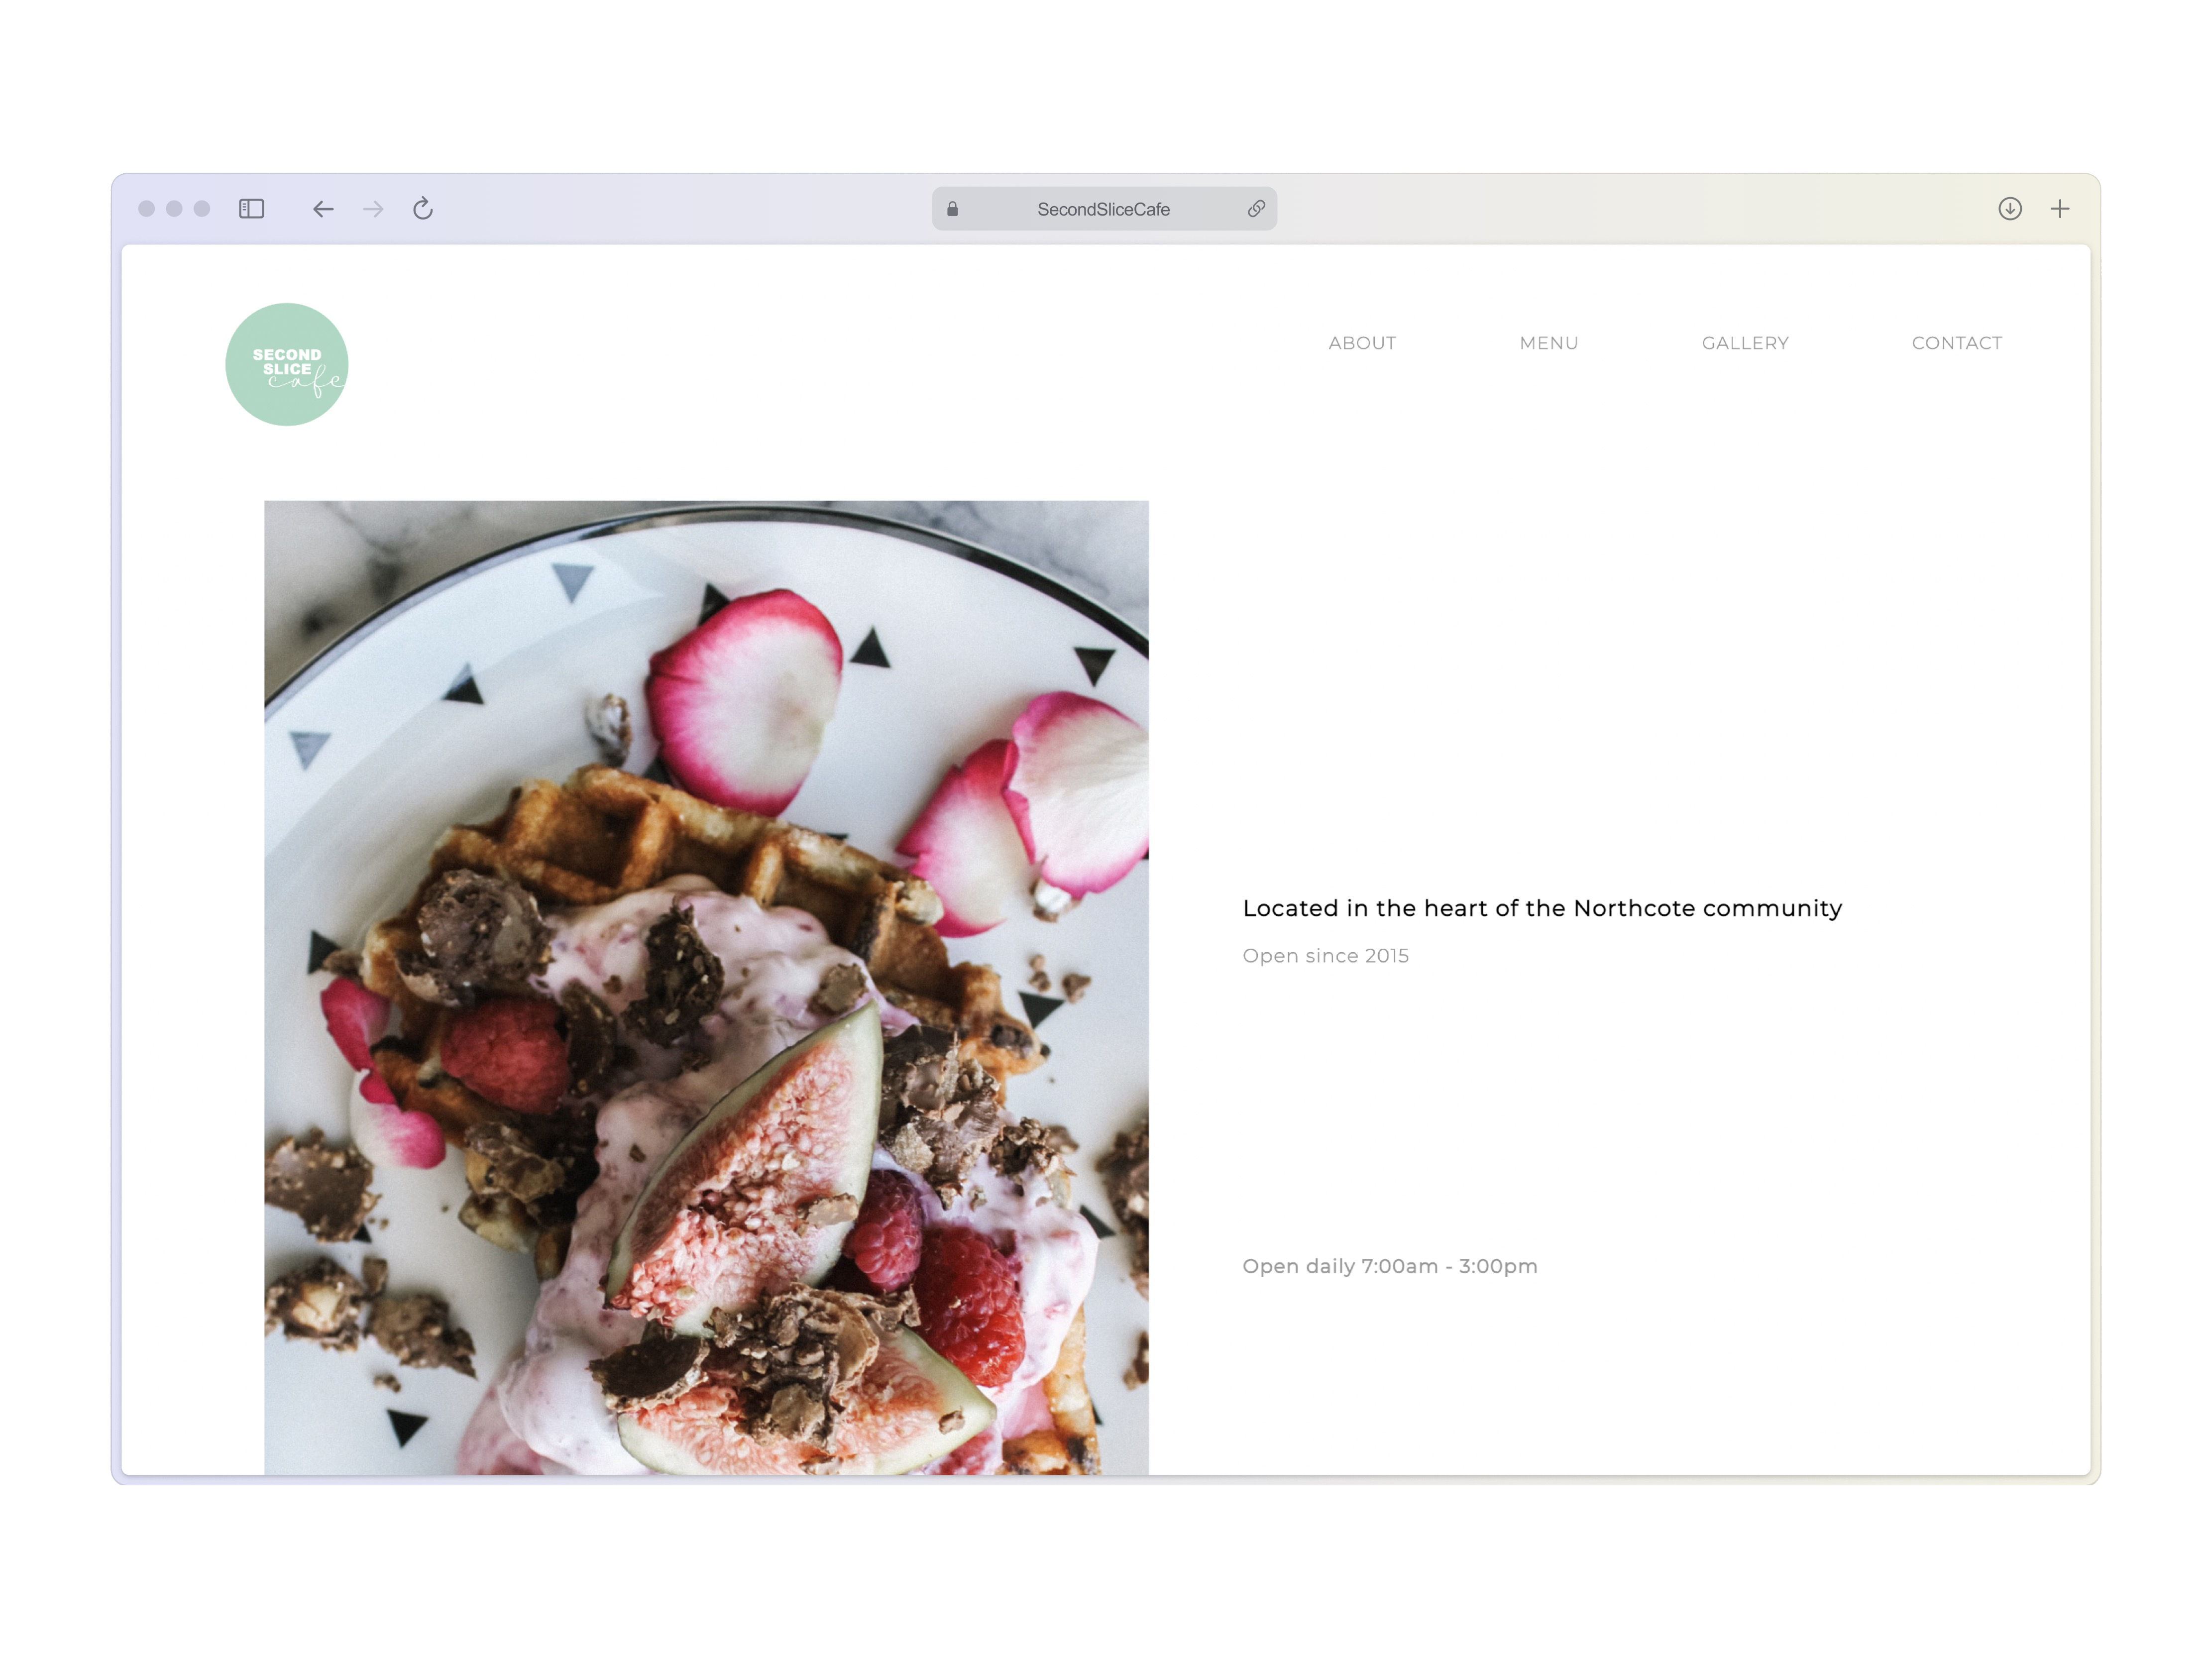
Task: Copy link using the chain icon
Action: (1256, 209)
